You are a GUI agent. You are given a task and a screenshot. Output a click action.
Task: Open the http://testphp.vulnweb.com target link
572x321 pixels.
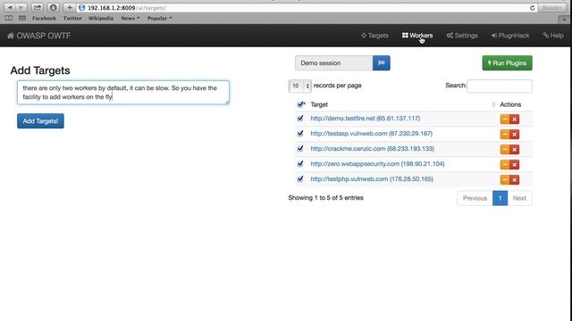372,178
